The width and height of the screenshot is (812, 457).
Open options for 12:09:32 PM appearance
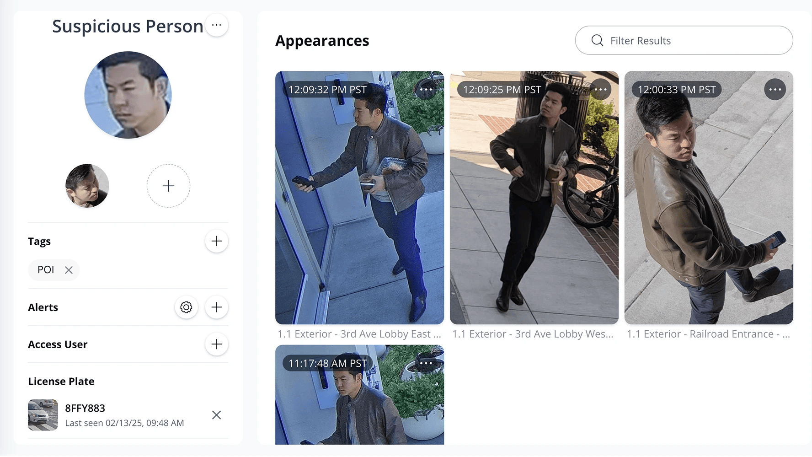(x=426, y=90)
